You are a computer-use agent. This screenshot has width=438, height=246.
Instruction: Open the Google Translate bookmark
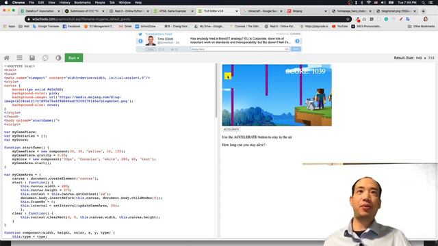(x=46, y=26)
